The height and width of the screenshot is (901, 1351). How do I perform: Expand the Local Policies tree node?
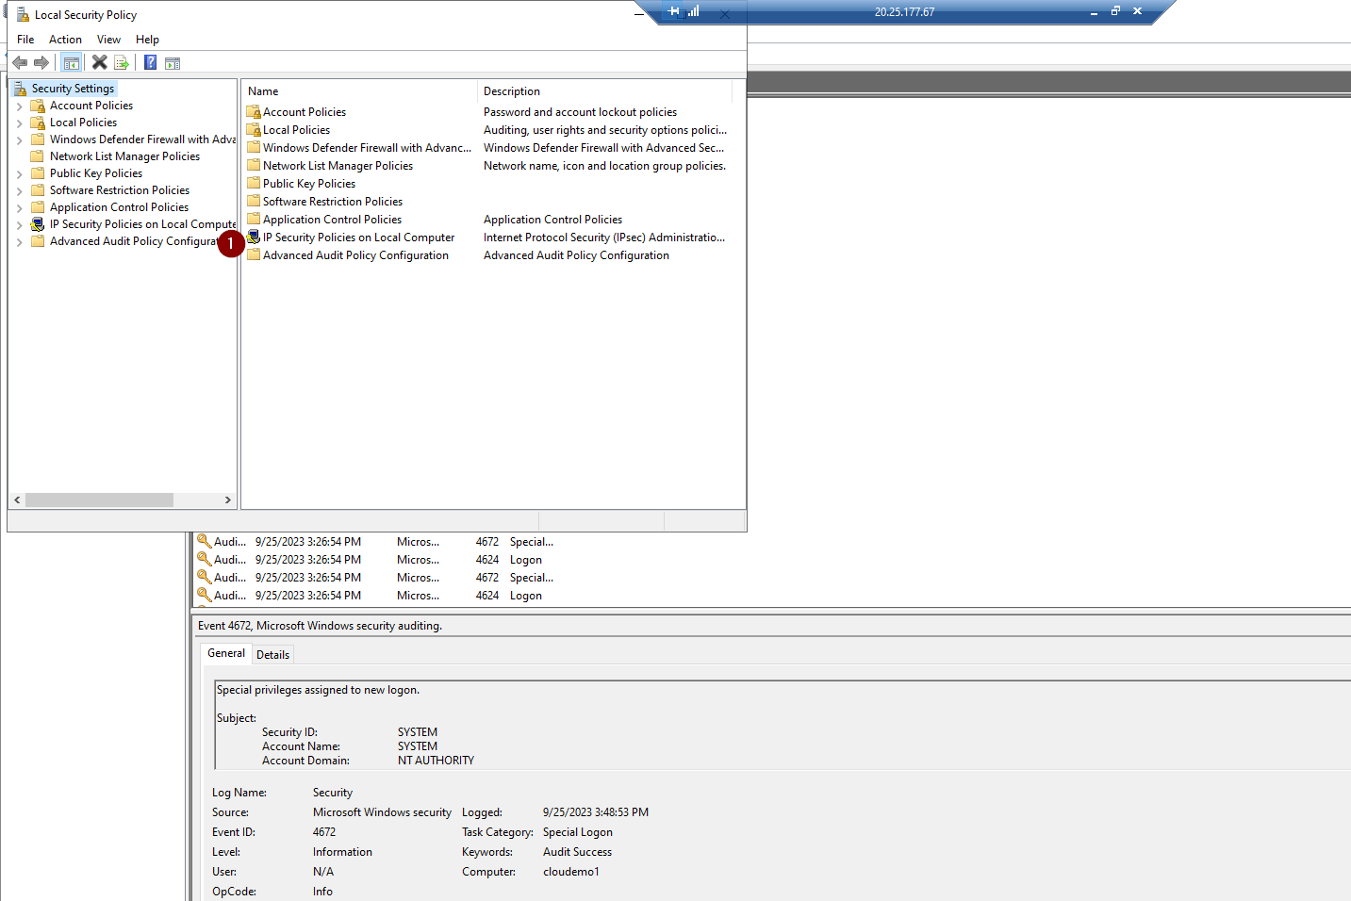[19, 123]
